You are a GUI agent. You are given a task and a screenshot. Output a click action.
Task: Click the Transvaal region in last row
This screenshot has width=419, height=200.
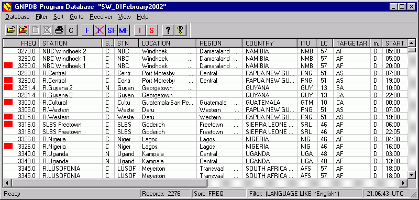[219, 176]
